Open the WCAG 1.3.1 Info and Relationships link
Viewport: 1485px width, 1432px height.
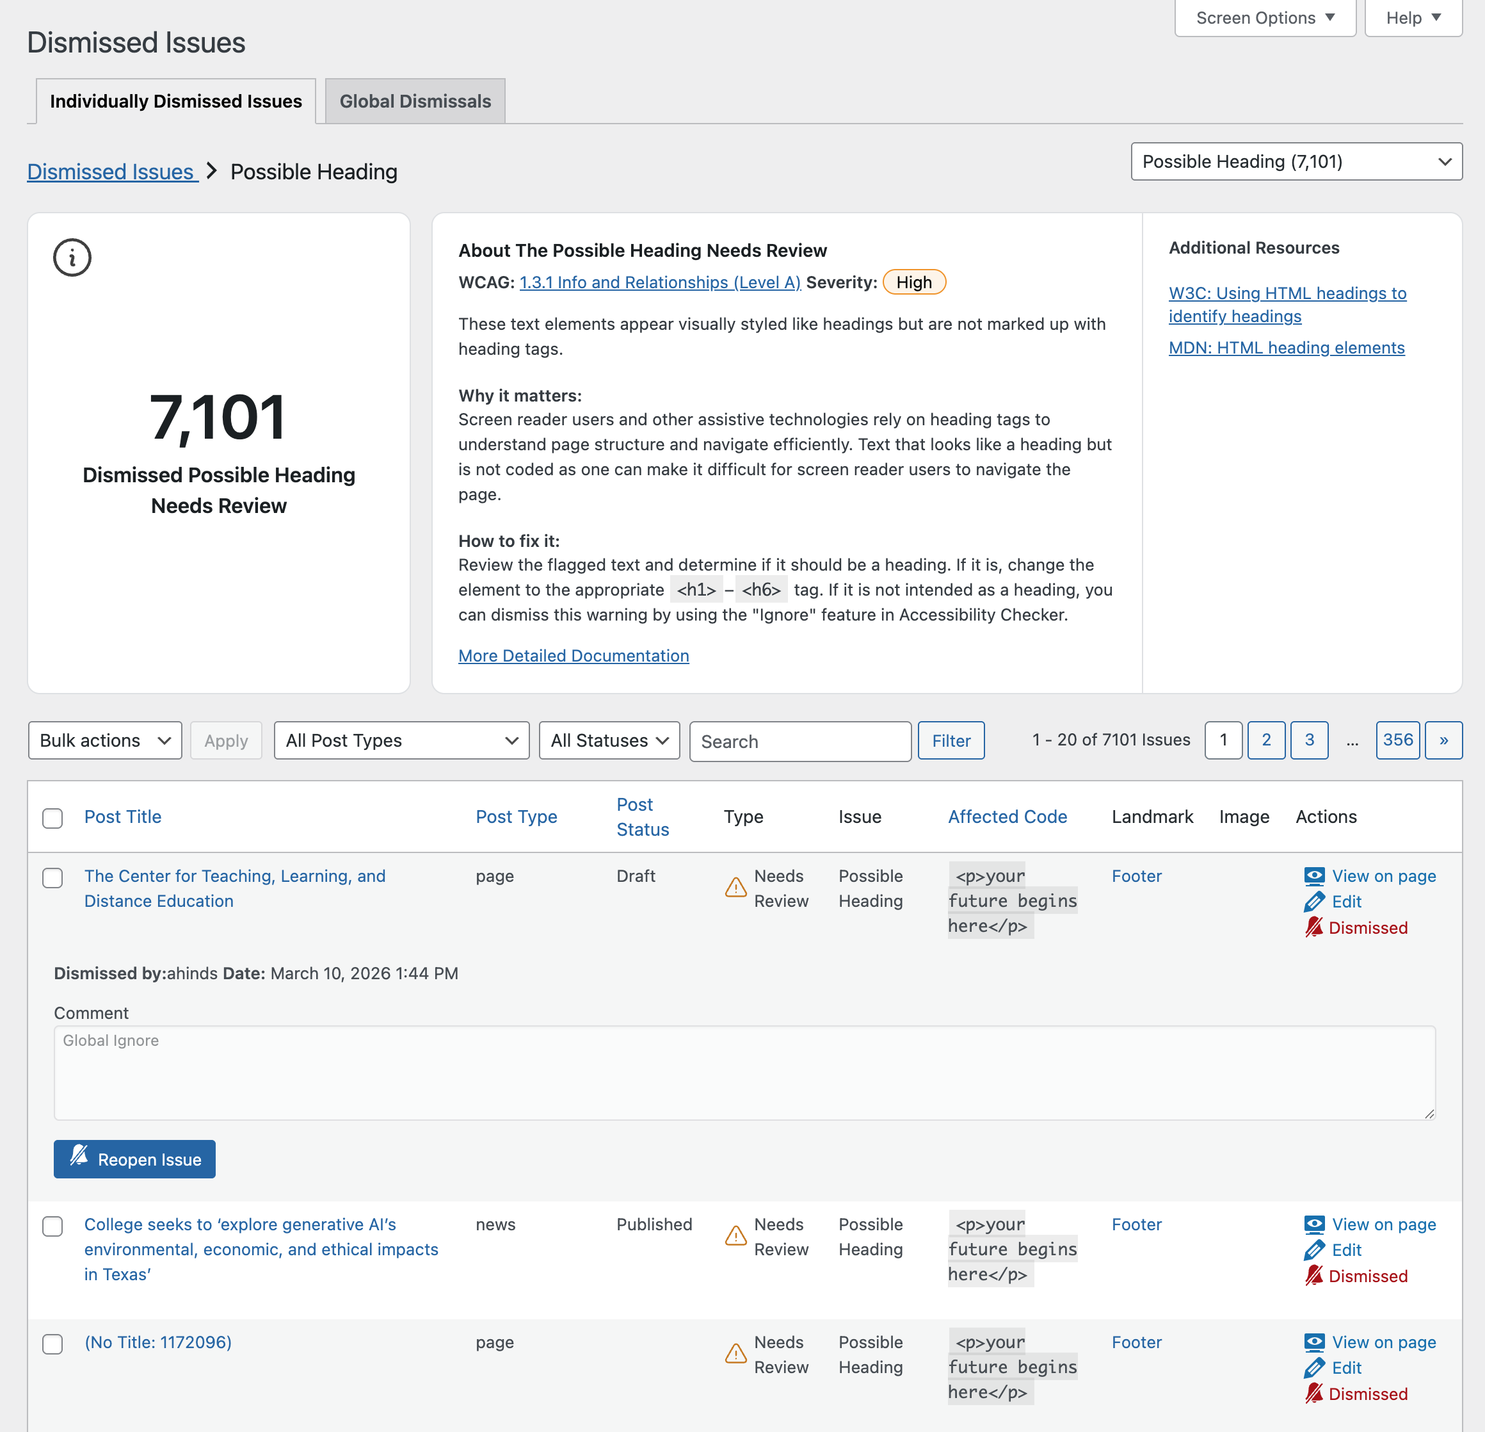click(659, 282)
